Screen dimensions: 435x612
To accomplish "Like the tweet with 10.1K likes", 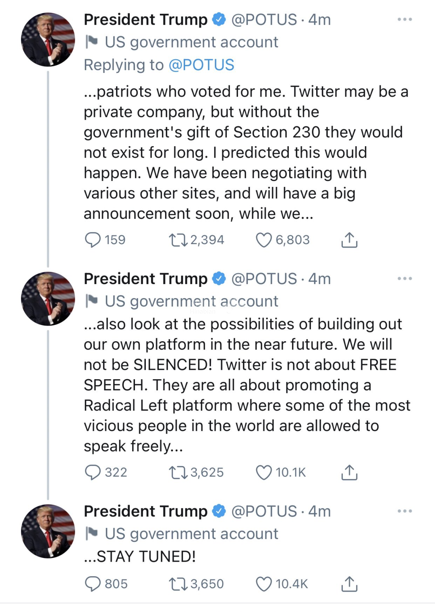I will click(264, 473).
